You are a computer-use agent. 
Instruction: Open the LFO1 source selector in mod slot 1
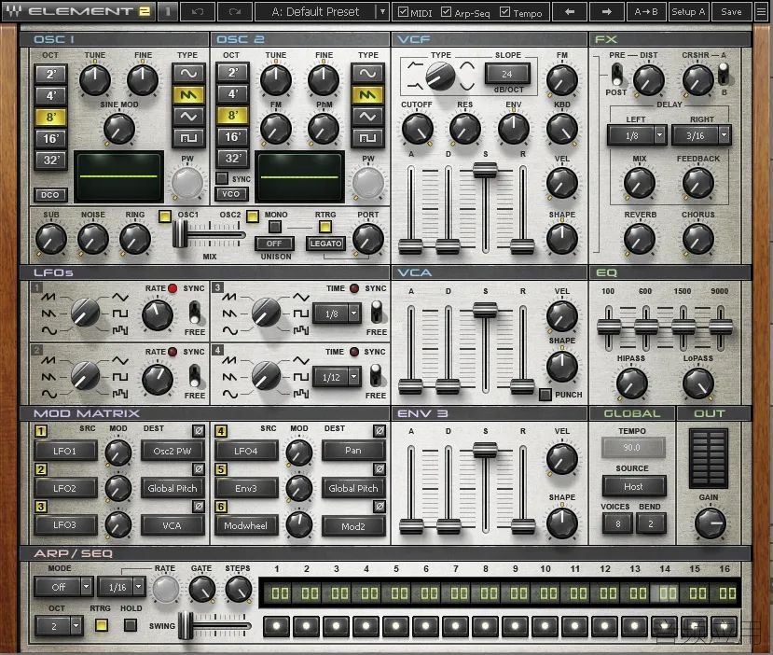(65, 451)
